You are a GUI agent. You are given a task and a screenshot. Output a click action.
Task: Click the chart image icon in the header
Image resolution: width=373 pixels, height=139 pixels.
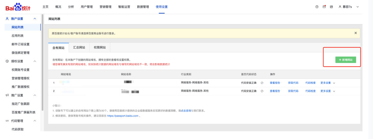coord(331,7)
